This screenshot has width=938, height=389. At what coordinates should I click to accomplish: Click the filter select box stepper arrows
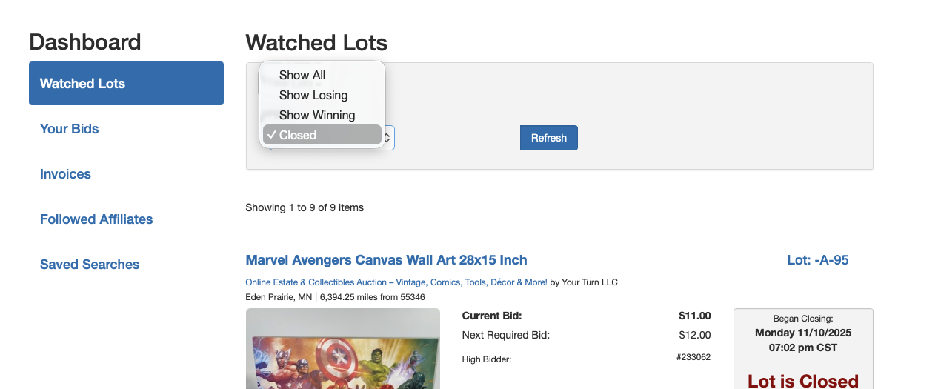(x=389, y=138)
